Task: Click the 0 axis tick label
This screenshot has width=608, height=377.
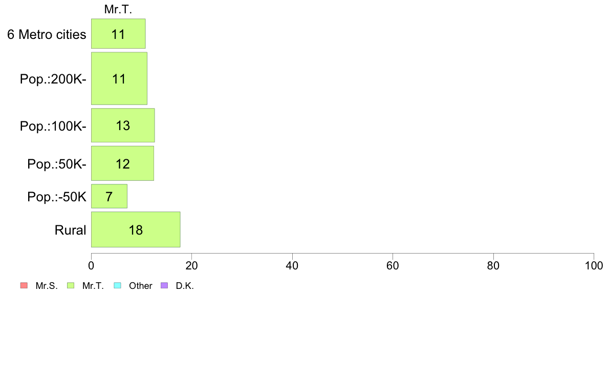Action: 91,265
